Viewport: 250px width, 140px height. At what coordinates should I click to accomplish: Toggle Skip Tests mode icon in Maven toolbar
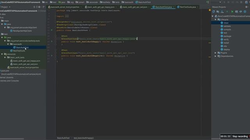pos(245,12)
